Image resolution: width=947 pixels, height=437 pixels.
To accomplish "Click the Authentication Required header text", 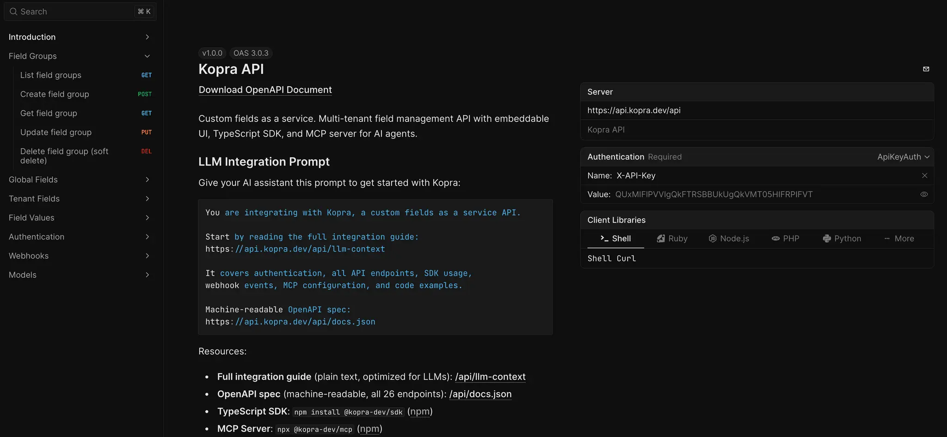I will 634,157.
